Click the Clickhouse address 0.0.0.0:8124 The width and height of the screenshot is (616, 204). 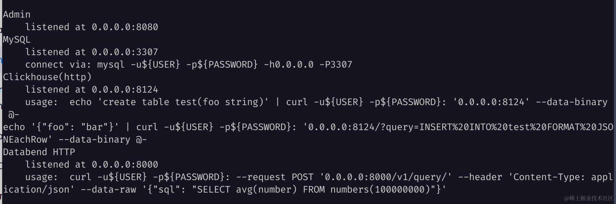coord(125,90)
